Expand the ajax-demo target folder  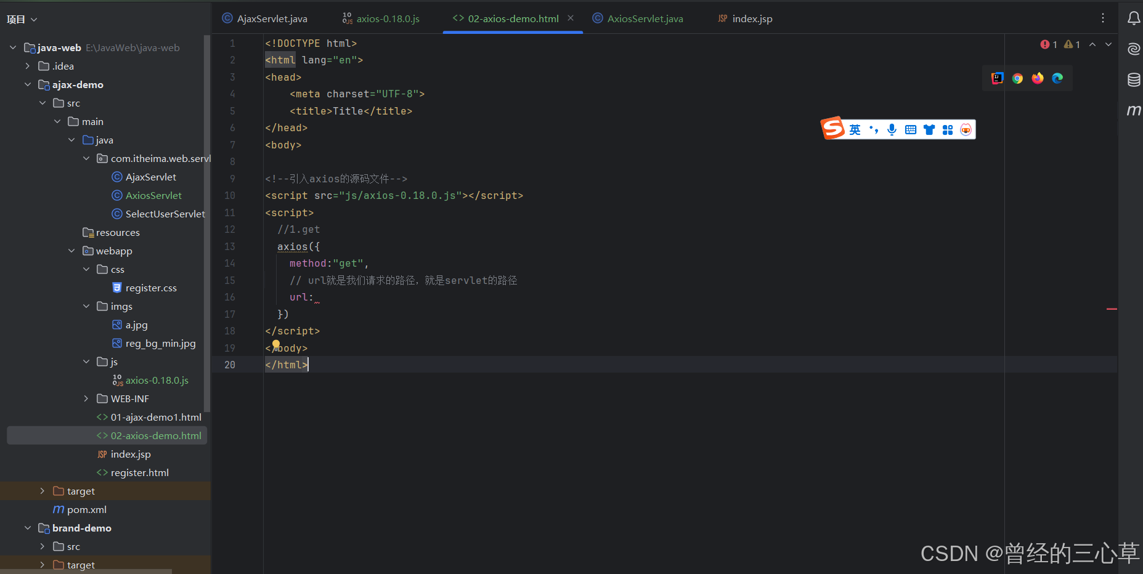43,491
